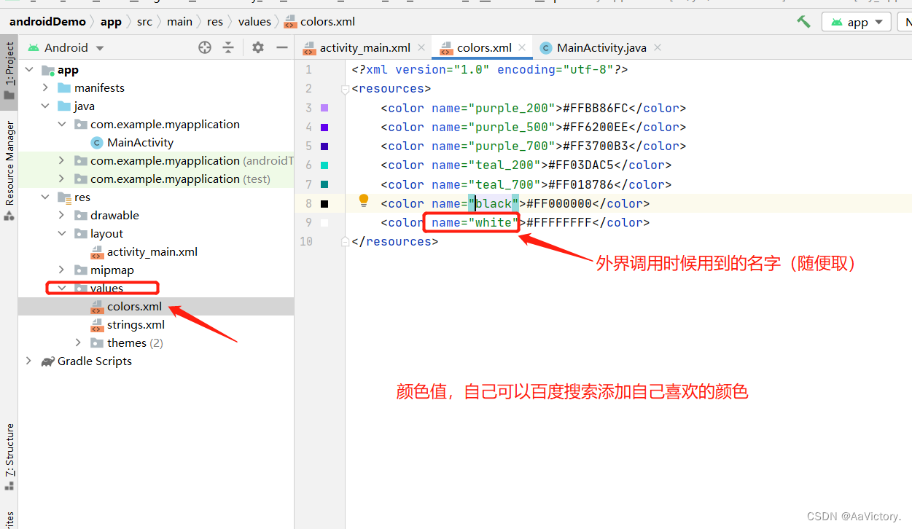Collapse the app module node

tap(29, 70)
